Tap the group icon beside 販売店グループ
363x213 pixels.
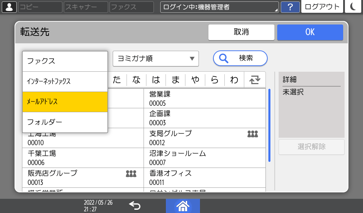[x=132, y=173]
